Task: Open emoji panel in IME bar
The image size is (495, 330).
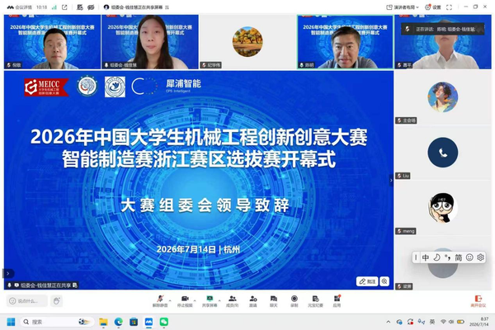Action: point(469,257)
